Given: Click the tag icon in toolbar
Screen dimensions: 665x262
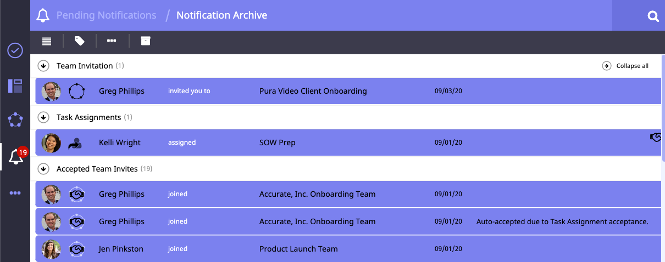Looking at the screenshot, I should (x=80, y=41).
